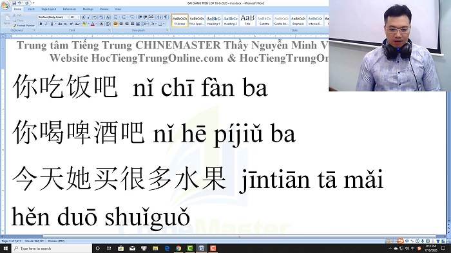The height and width of the screenshot is (253, 451).
Task: Save document via Quick Access toolbar
Action: coord(14,3)
